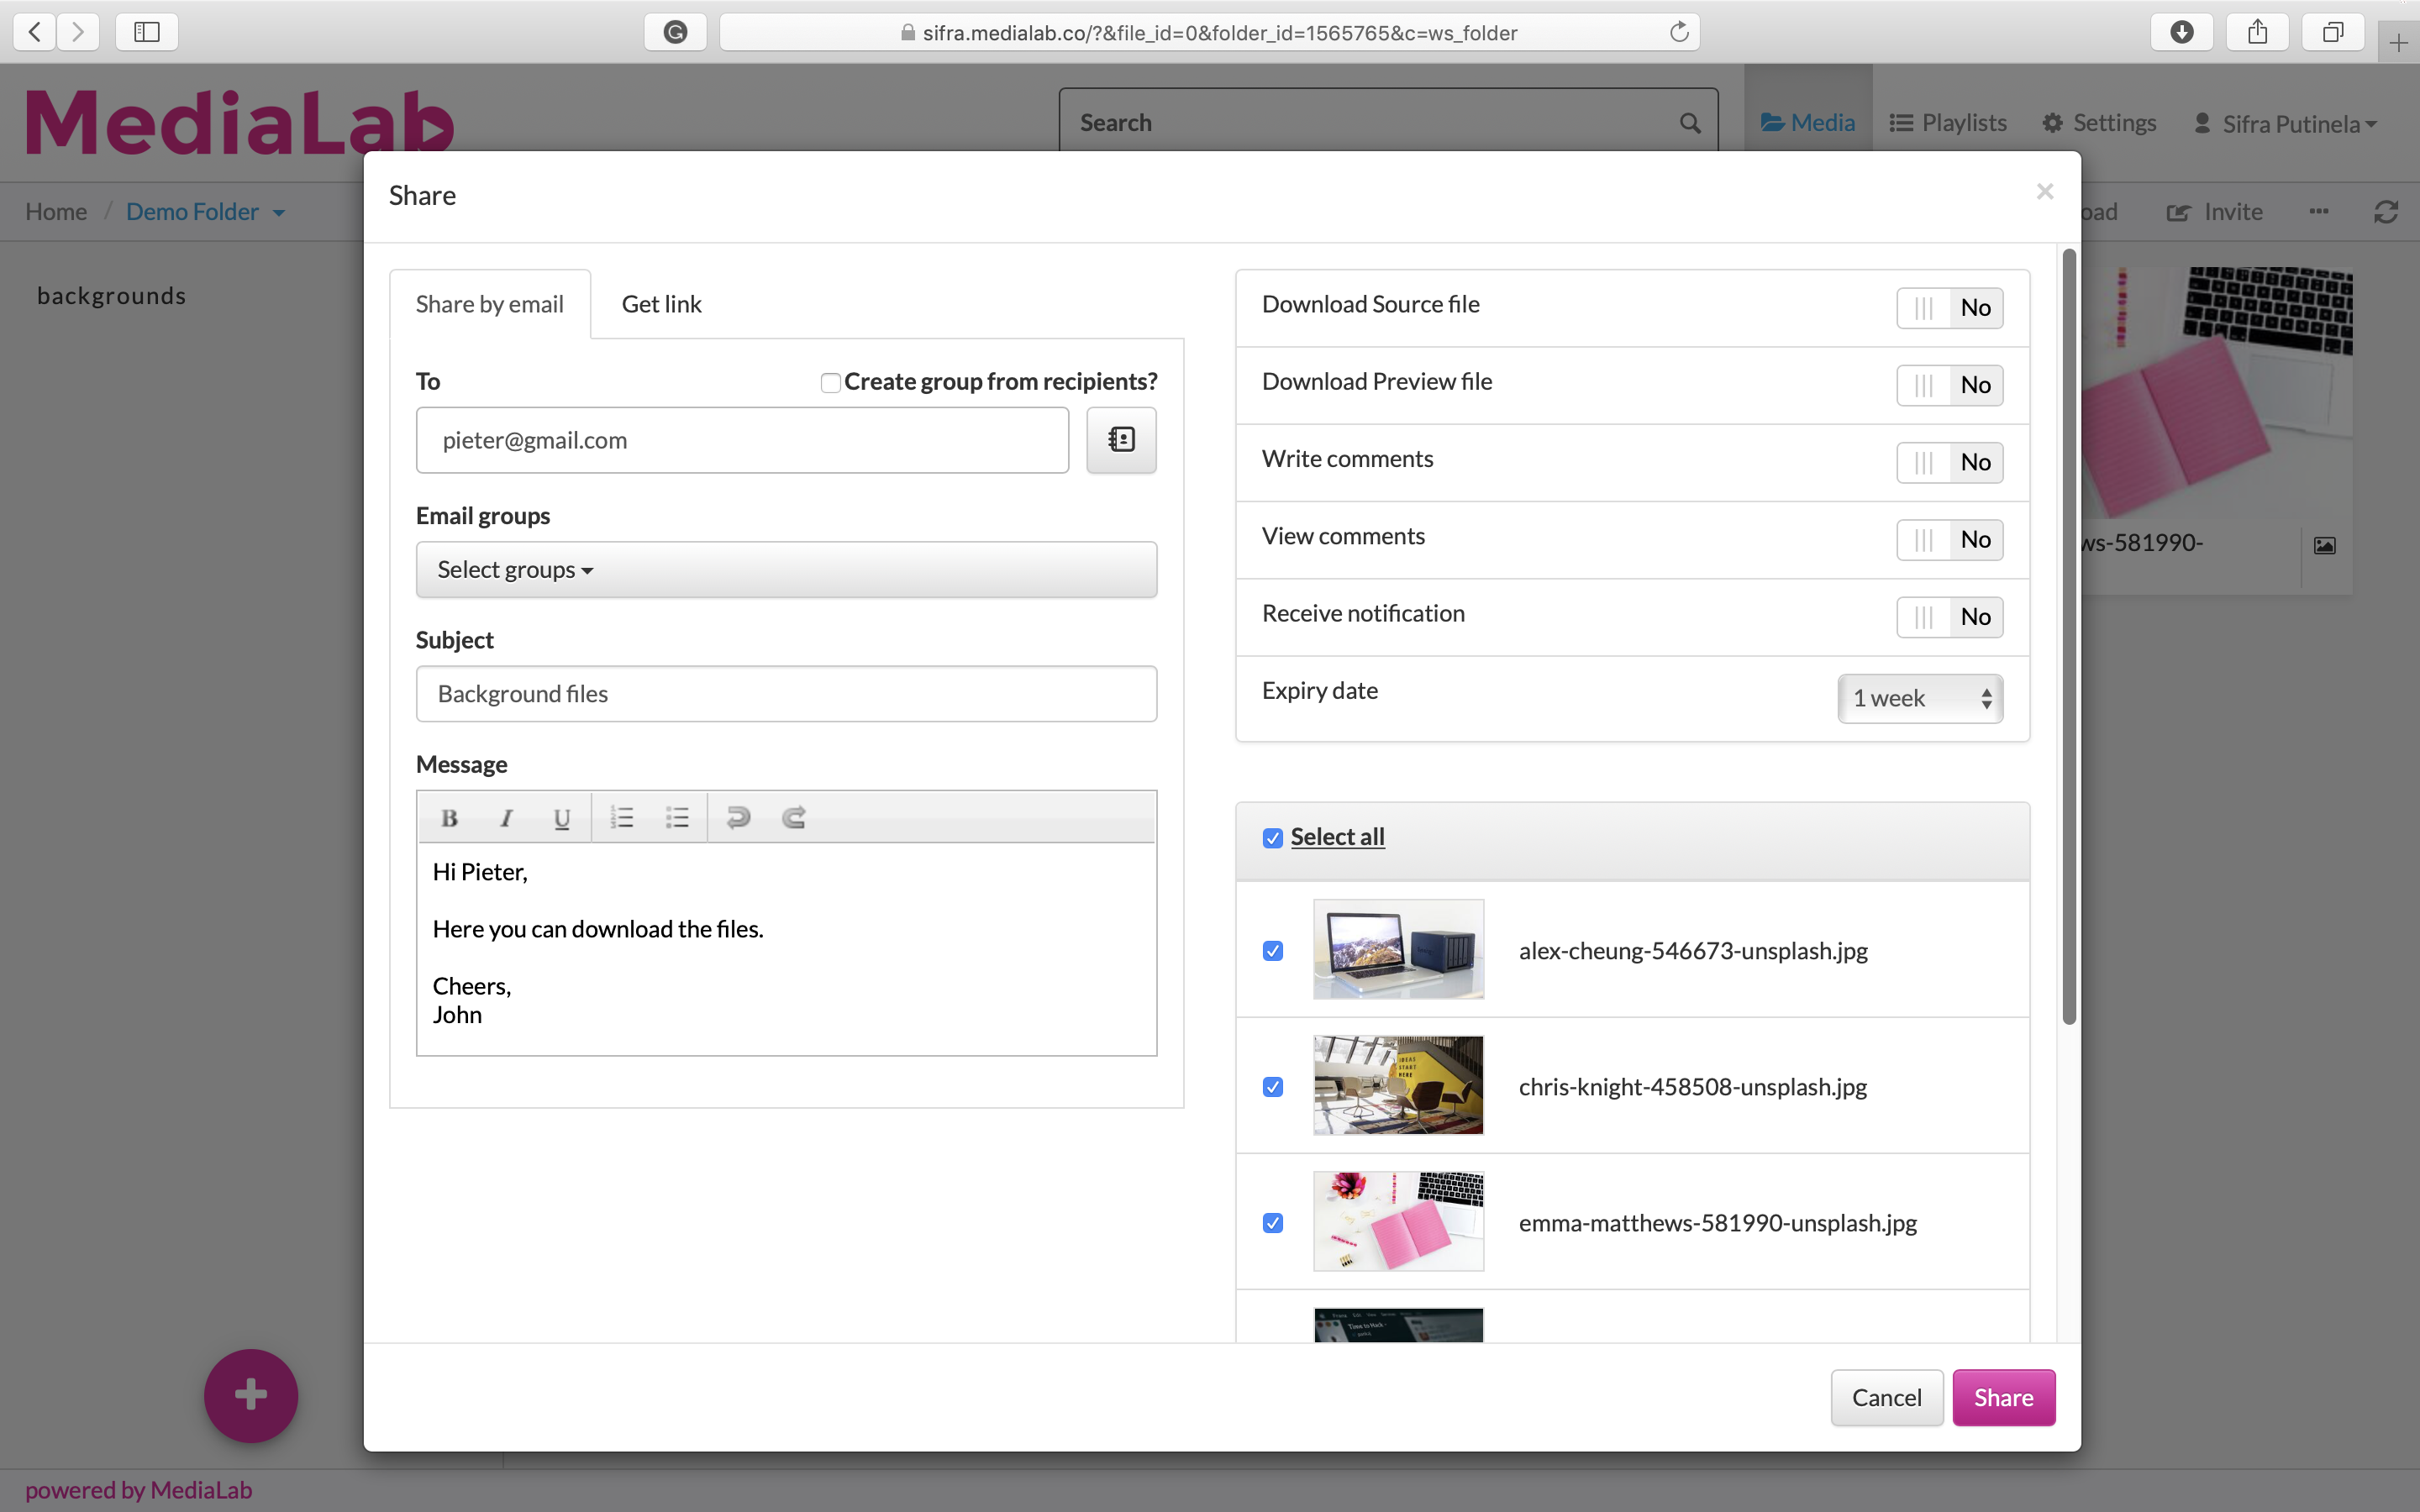
Task: Click the search magnifier icon
Action: (1690, 123)
